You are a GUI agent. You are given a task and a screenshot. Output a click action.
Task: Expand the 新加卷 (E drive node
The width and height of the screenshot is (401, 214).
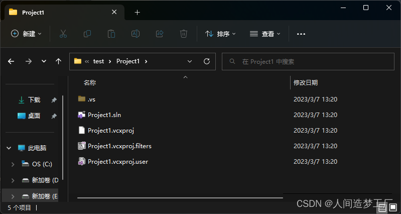(x=13, y=196)
